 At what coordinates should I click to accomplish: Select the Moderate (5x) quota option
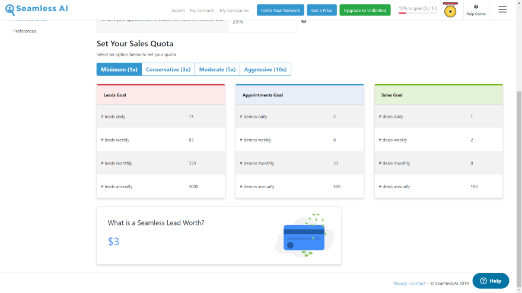(217, 69)
